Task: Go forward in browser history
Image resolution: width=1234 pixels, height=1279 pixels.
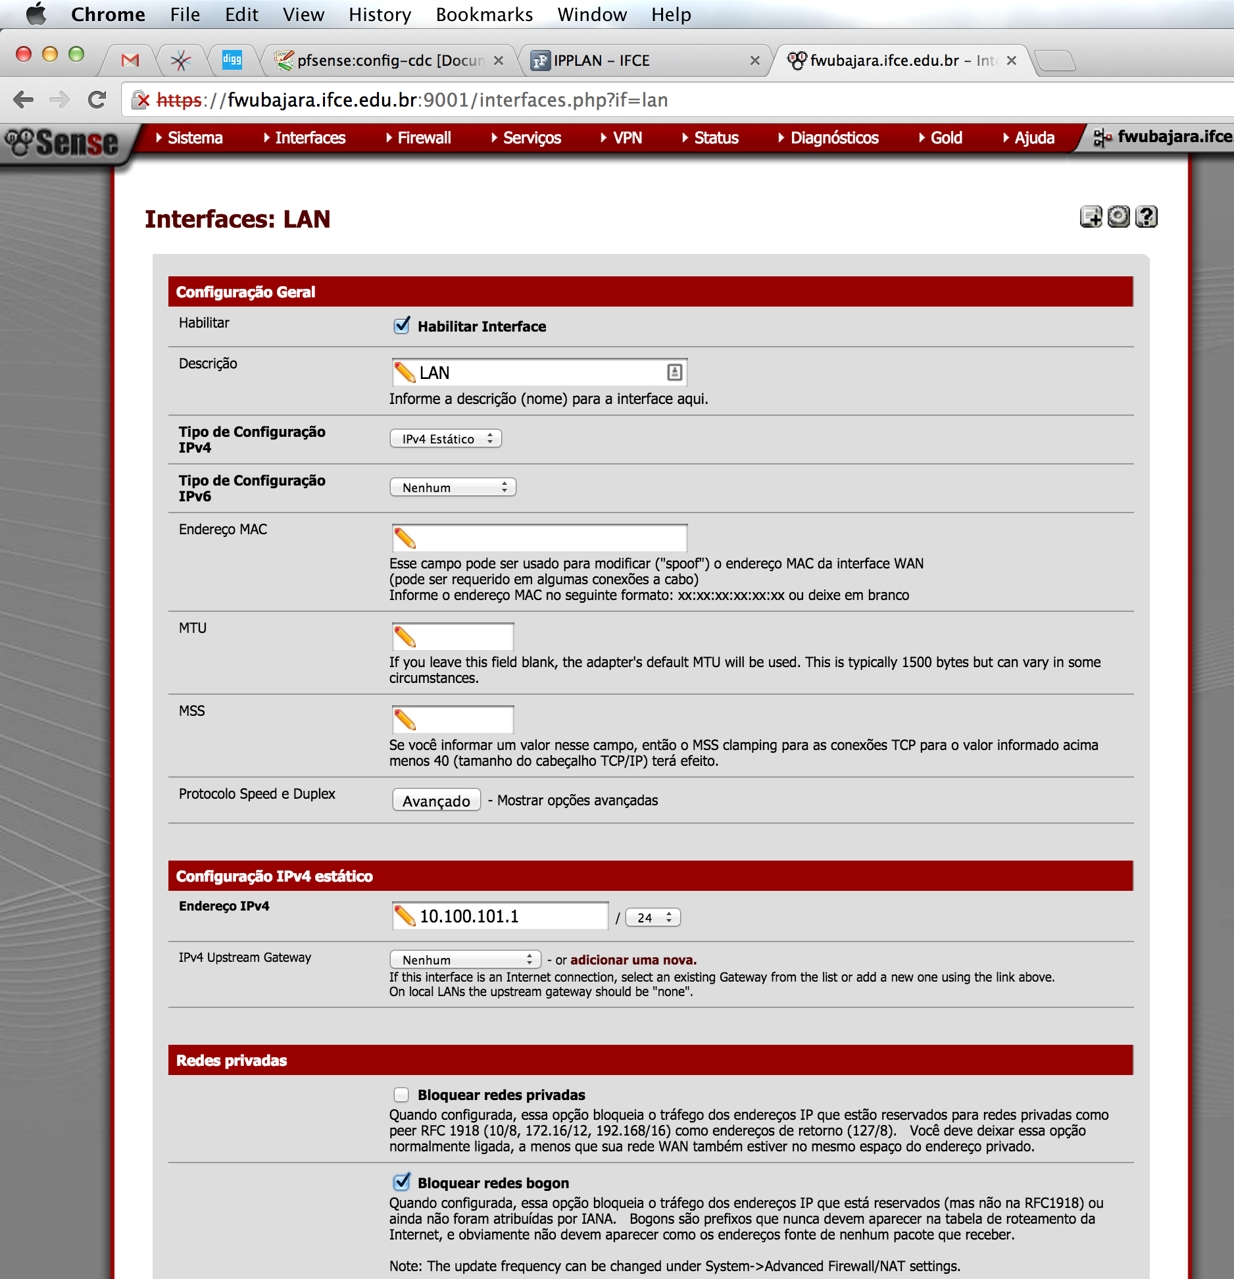Action: point(59,100)
